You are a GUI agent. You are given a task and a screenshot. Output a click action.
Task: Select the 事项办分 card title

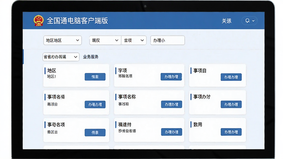tap(202, 97)
